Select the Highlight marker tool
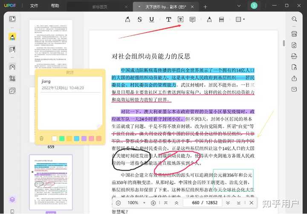 pos(127,19)
